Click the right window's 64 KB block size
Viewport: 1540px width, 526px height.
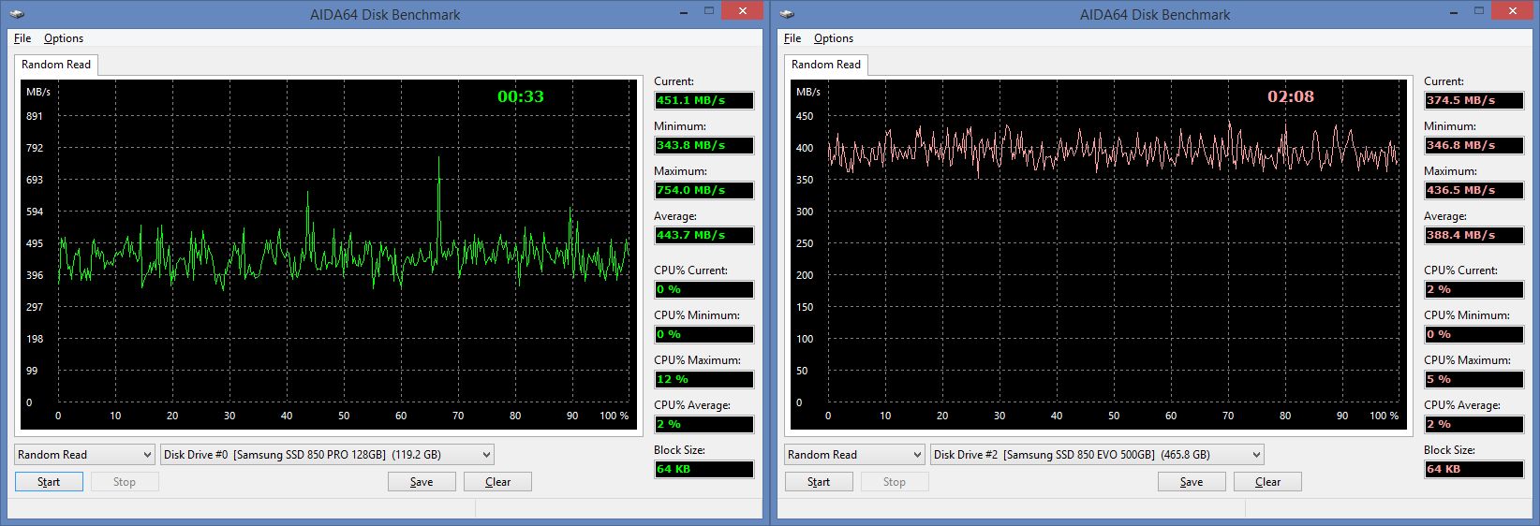click(1474, 469)
